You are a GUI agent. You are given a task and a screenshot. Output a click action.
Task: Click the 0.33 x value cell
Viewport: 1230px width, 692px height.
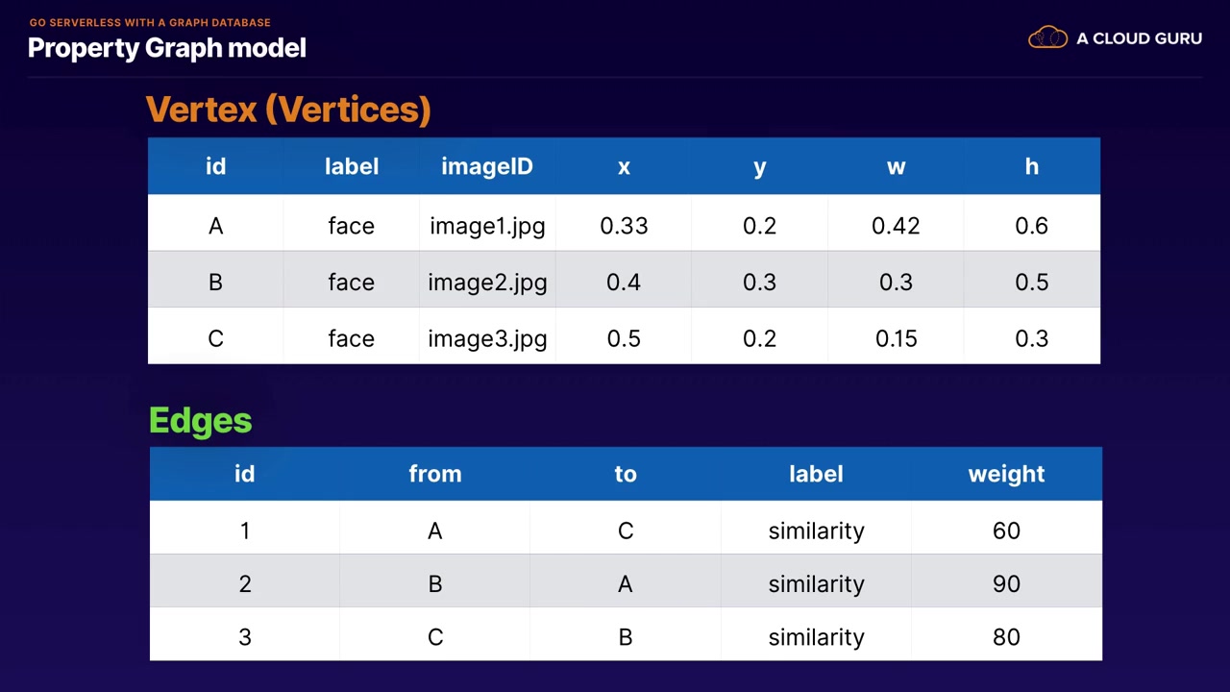[x=624, y=226]
